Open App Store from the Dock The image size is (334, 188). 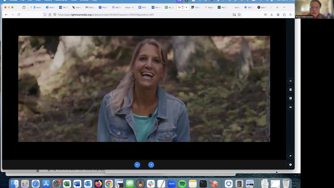[46, 184]
